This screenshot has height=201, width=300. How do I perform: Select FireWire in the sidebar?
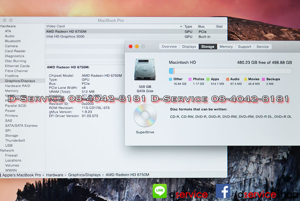(x=12, y=76)
